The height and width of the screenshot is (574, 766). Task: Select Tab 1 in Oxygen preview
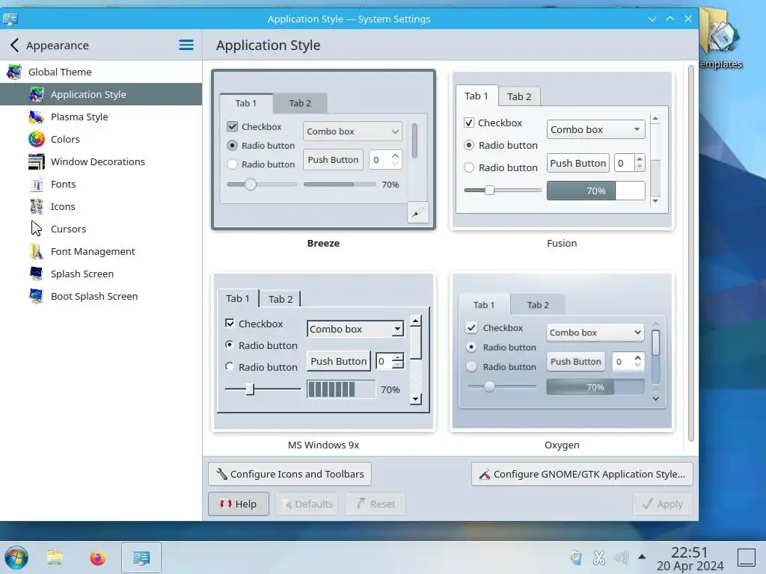click(484, 305)
